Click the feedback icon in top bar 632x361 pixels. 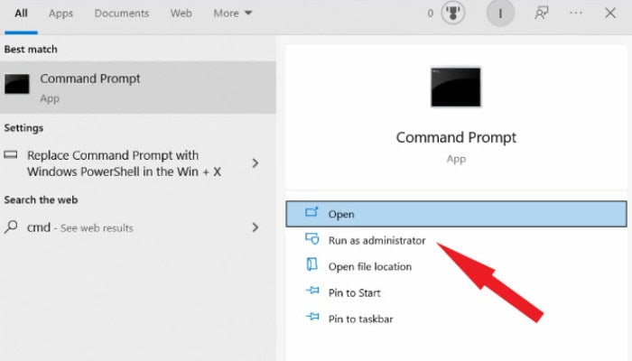(x=542, y=14)
